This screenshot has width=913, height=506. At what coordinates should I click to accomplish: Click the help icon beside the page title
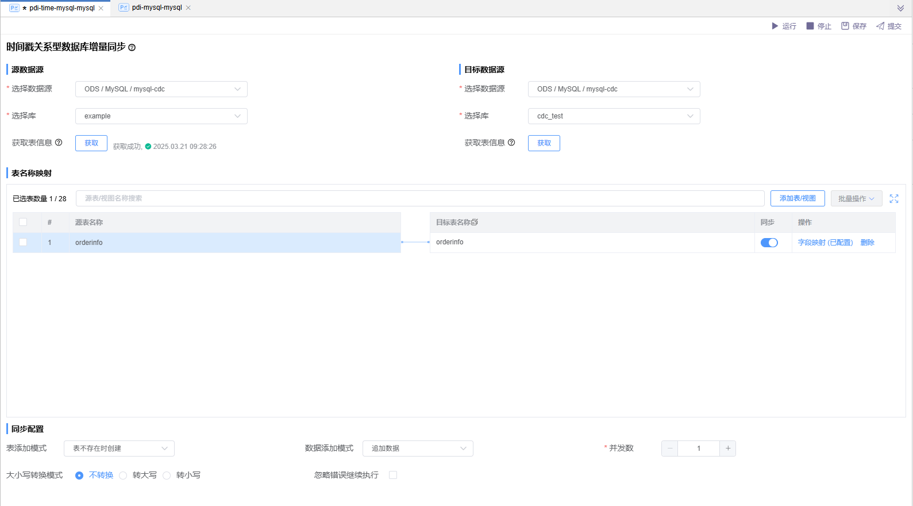(x=132, y=48)
